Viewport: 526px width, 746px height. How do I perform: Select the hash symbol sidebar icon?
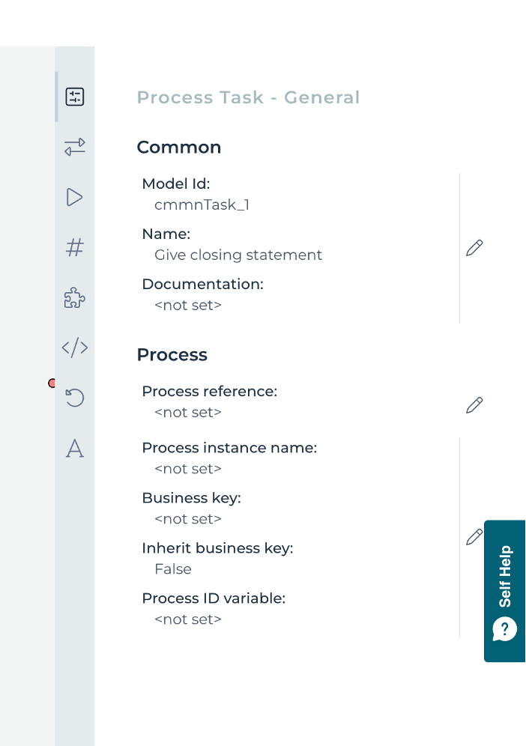click(x=75, y=247)
